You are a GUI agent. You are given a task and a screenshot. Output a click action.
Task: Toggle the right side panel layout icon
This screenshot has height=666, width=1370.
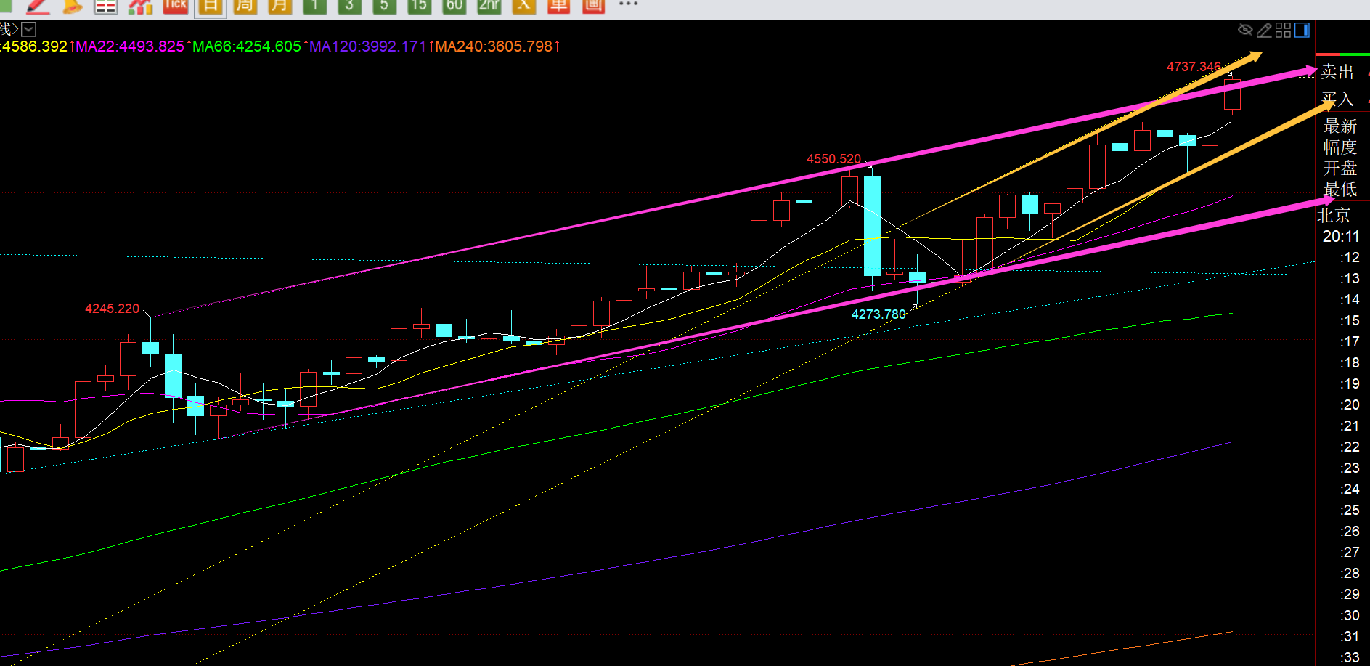(x=1302, y=30)
